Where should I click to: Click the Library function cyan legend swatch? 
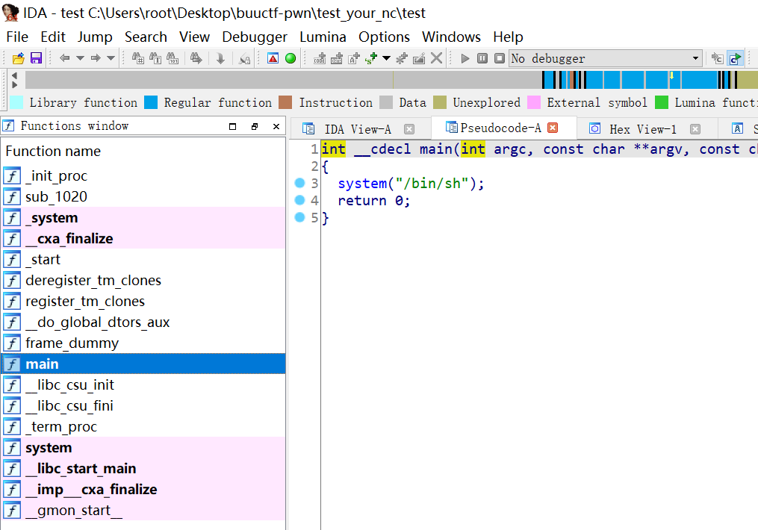16,102
